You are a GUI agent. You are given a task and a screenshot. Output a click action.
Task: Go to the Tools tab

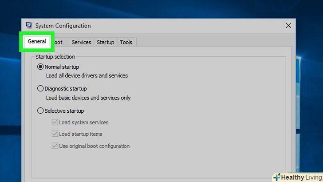pyautogui.click(x=126, y=42)
